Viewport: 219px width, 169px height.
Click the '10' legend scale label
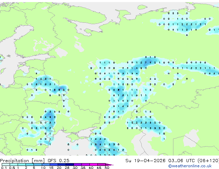[x=43, y=168]
